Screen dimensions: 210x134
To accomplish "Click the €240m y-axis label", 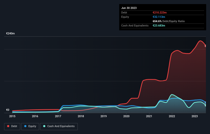I will [x=10, y=33].
